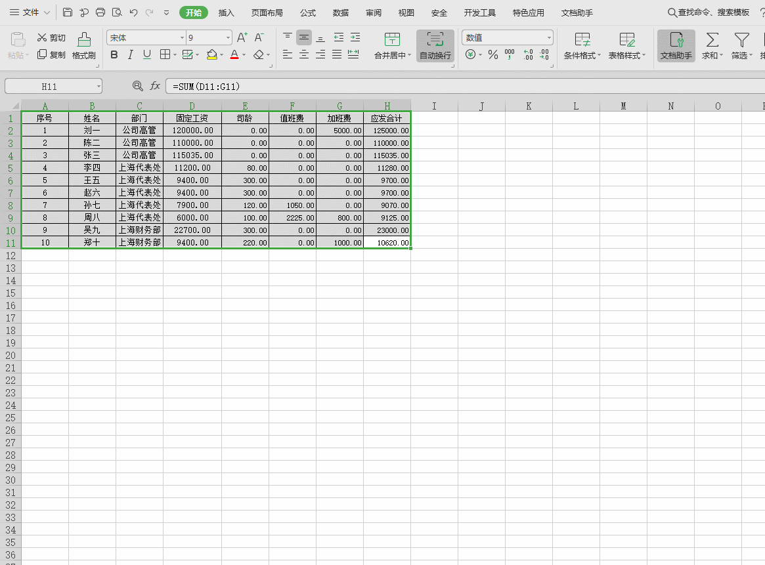Click the Cut (剪切) scissors button
765x565 pixels.
point(51,37)
